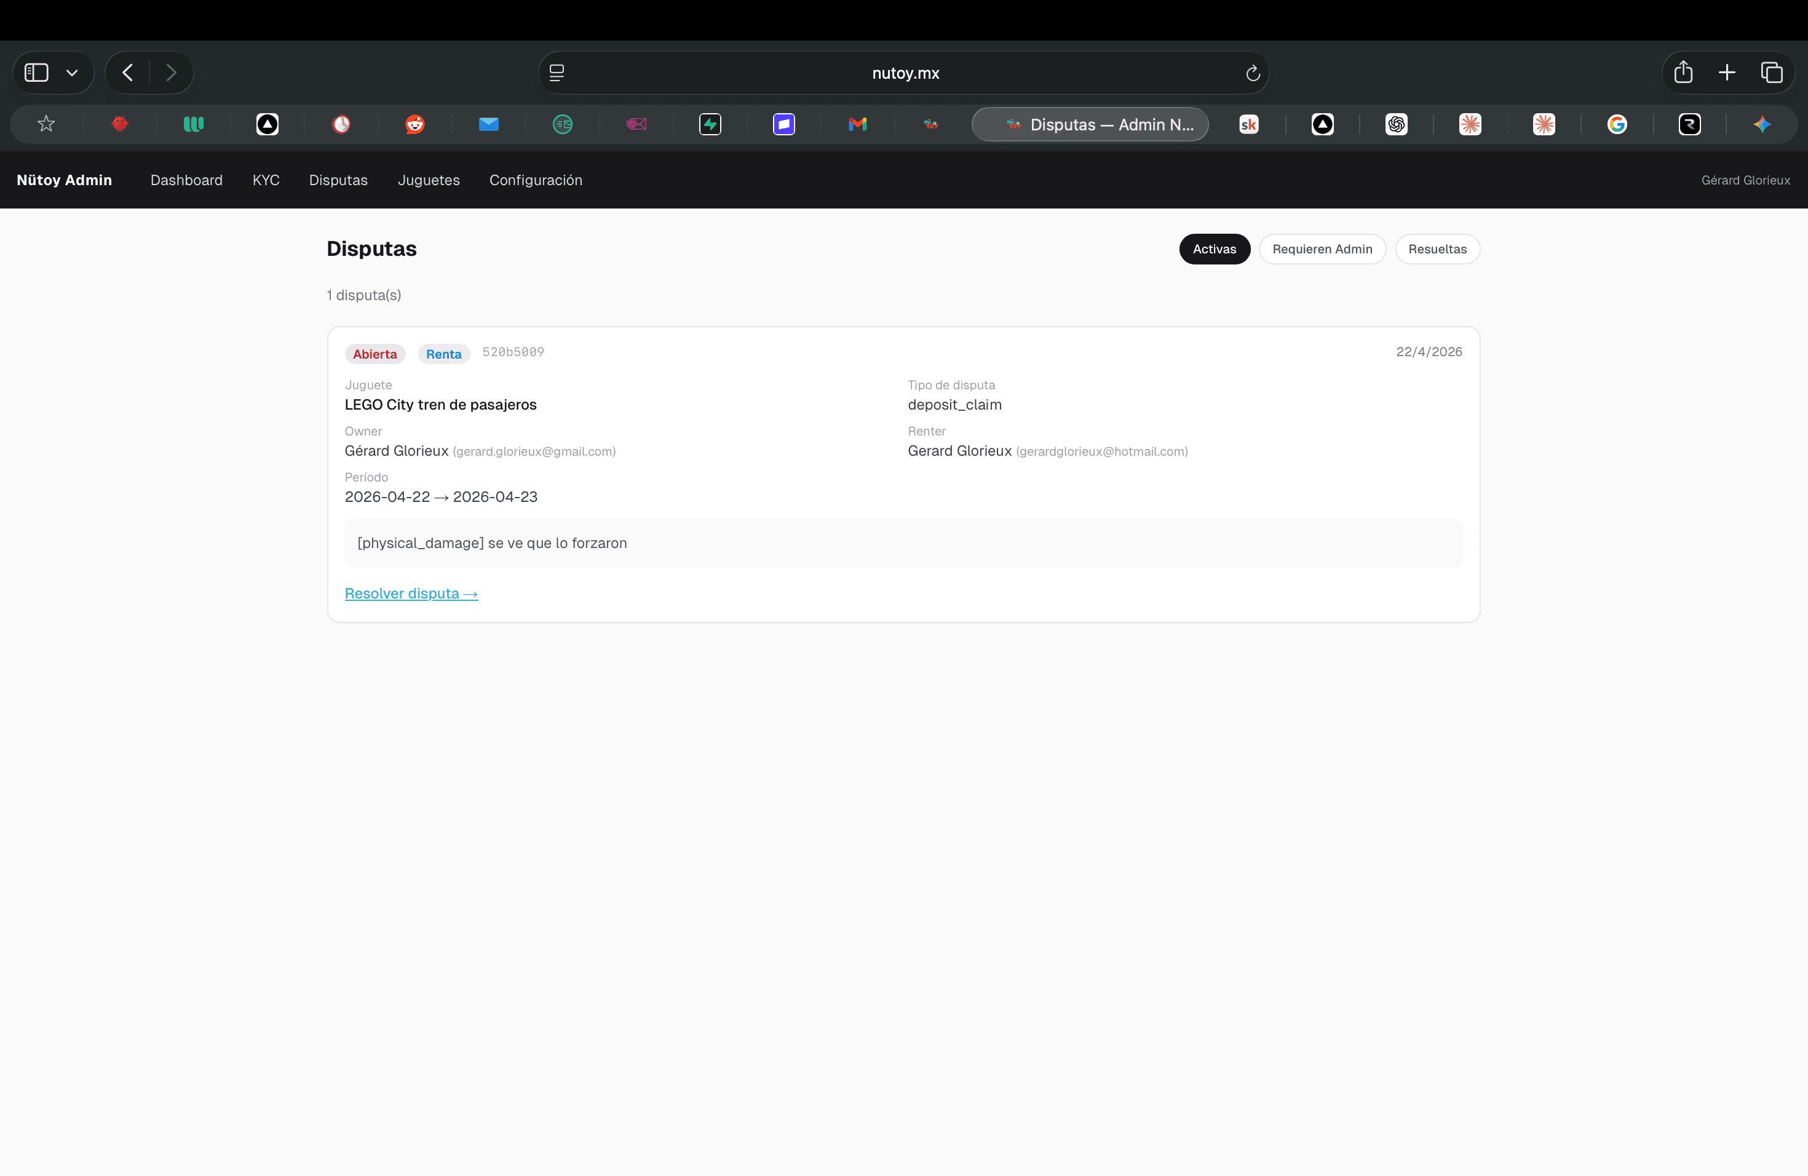Open a new tab with plus icon
1808x1176 pixels.
pos(1727,72)
